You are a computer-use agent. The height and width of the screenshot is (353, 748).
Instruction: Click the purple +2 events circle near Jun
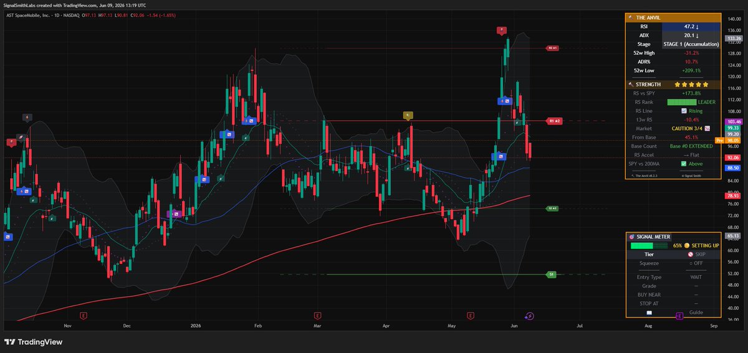click(x=529, y=316)
